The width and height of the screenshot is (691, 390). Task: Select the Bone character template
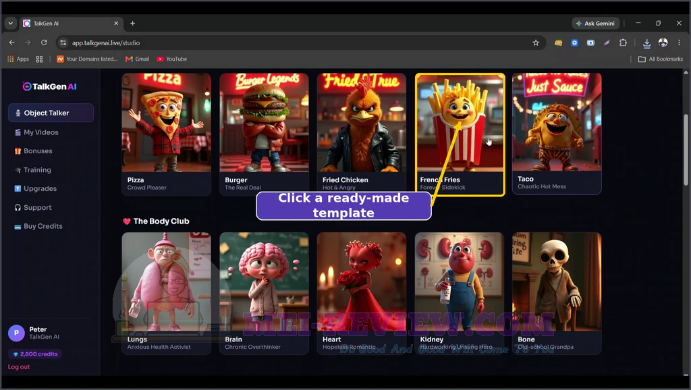tap(557, 293)
